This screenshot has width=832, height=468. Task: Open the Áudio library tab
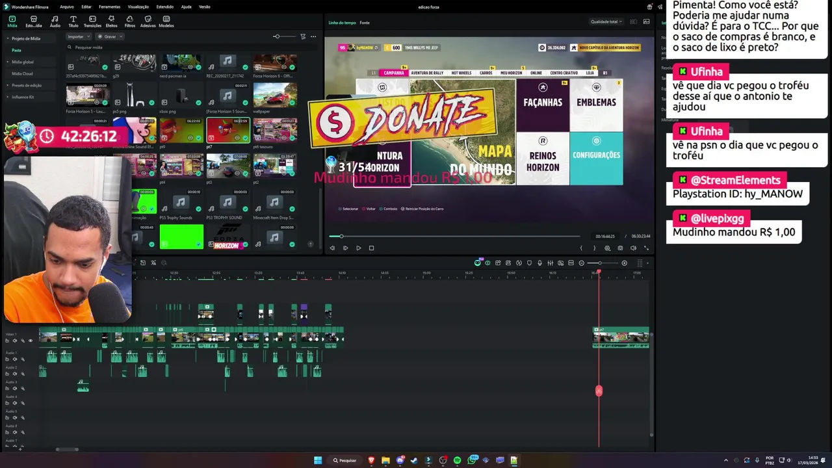coord(55,21)
